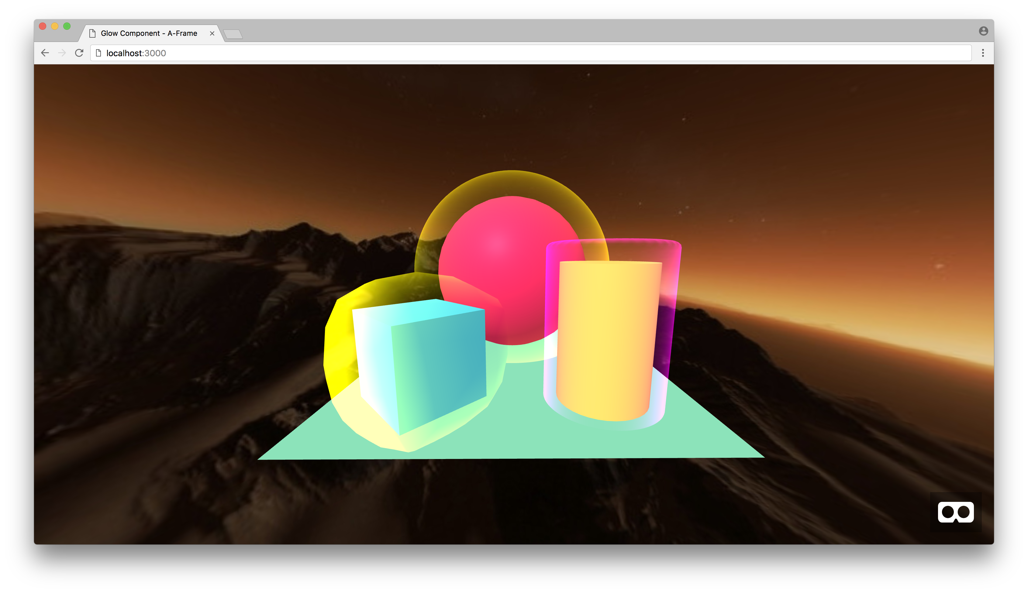This screenshot has height=593, width=1028.
Task: Open Chrome's three-dot menu
Action: [x=983, y=53]
